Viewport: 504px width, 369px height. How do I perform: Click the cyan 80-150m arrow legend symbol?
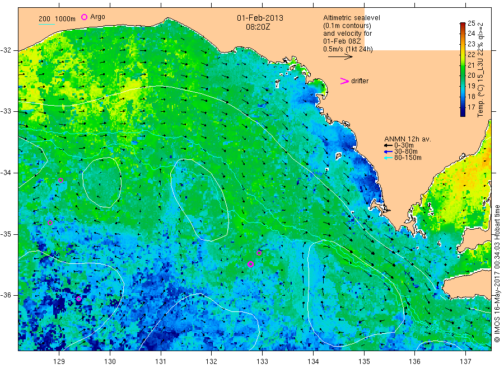[x=388, y=158]
